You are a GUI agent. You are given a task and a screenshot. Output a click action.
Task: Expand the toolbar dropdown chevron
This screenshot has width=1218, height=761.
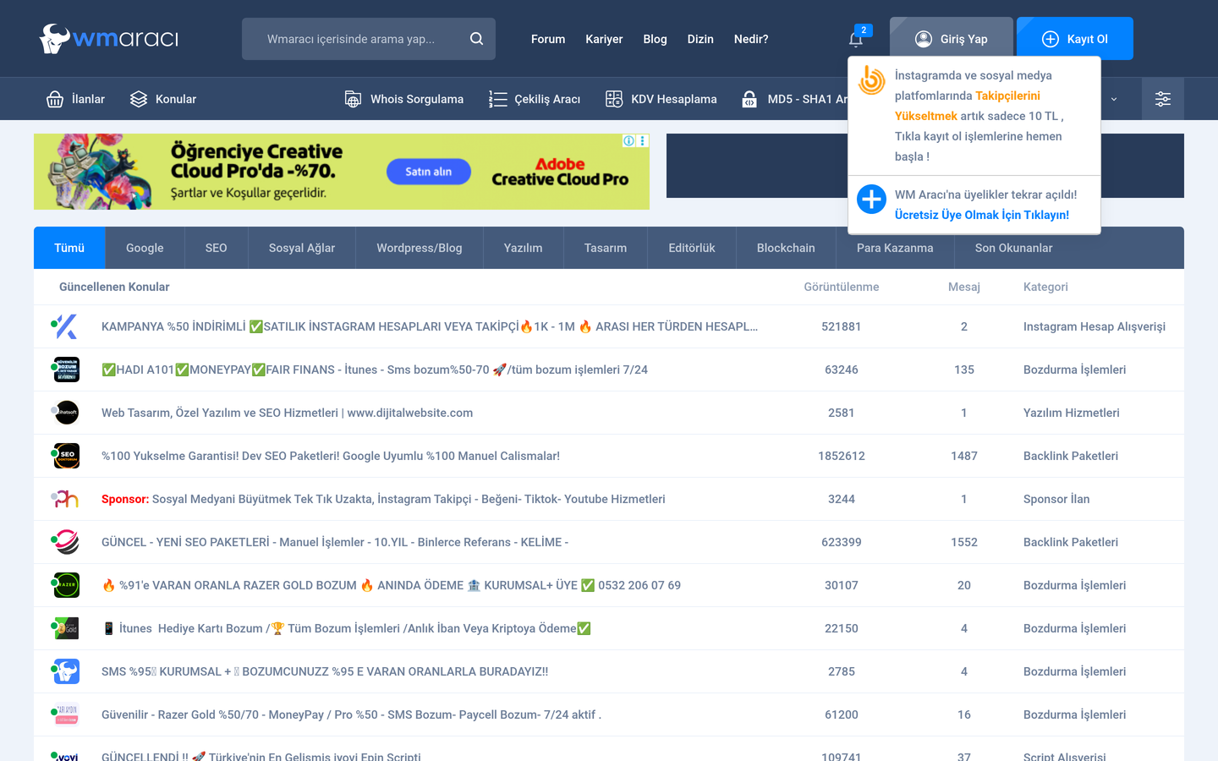coord(1114,99)
